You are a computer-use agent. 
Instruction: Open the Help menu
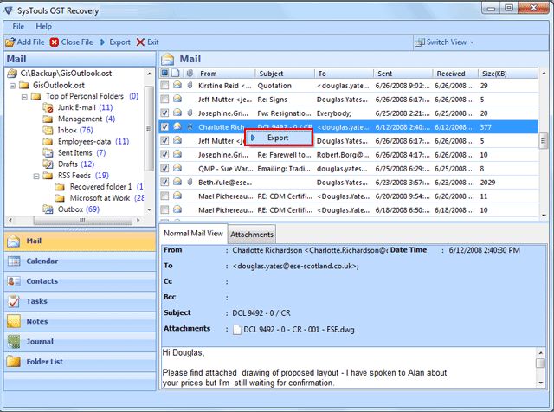(43, 27)
